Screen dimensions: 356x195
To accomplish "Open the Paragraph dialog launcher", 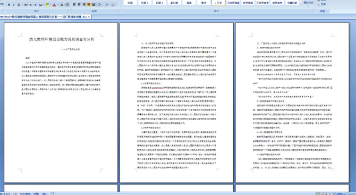I will click(x=119, y=11).
